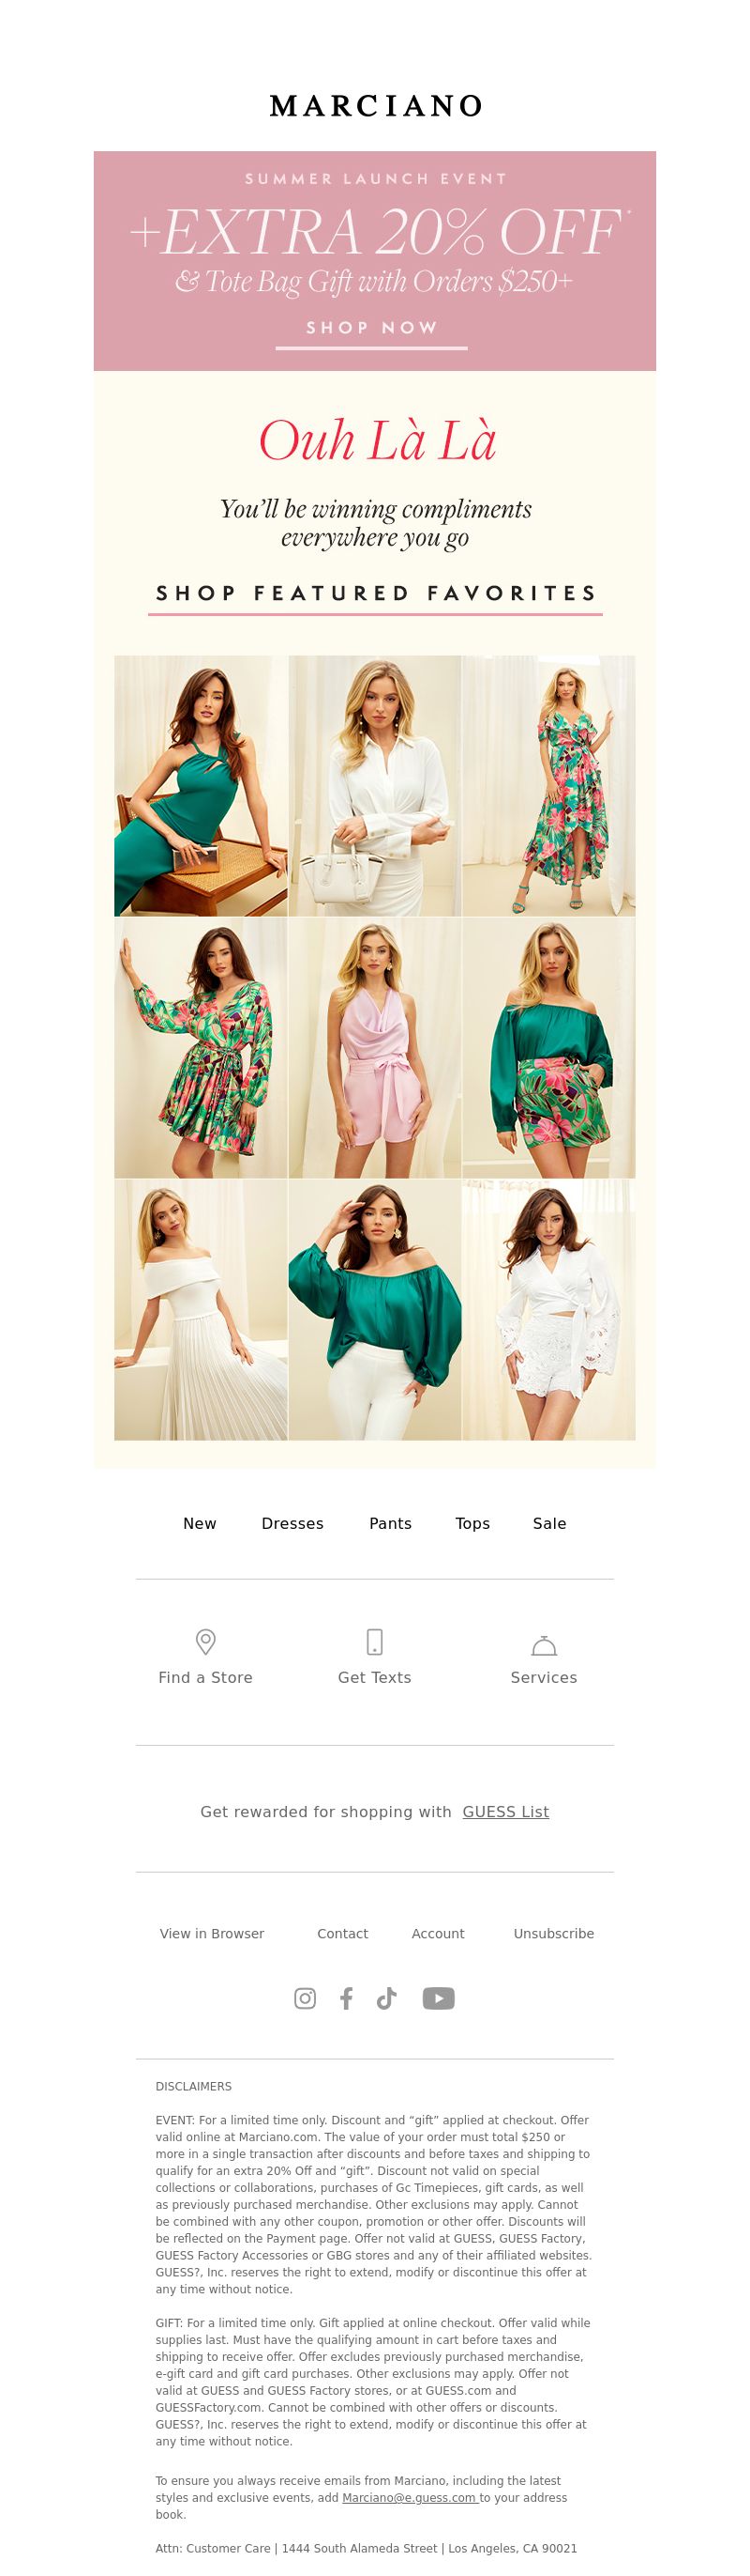Click the Marciano@e.guess.com email link
This screenshot has height=2576, width=750.
pyautogui.click(x=410, y=2497)
